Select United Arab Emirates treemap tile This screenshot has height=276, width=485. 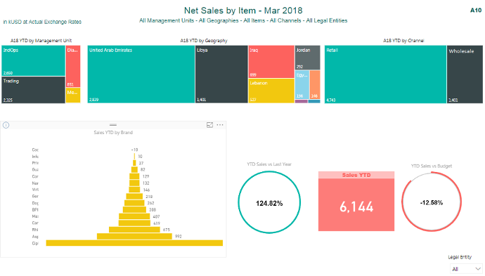click(141, 74)
